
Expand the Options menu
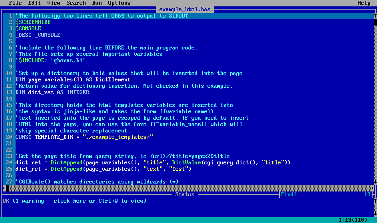[x=119, y=3]
